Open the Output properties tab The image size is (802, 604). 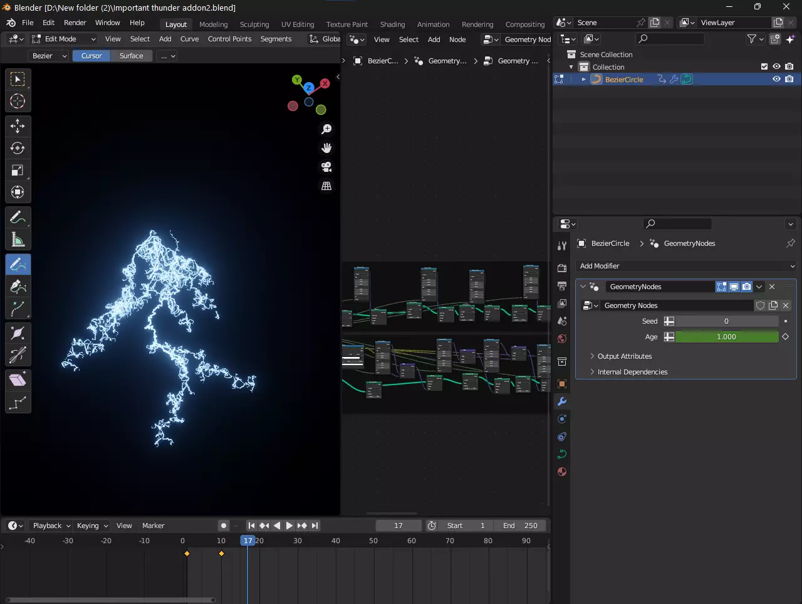[562, 286]
